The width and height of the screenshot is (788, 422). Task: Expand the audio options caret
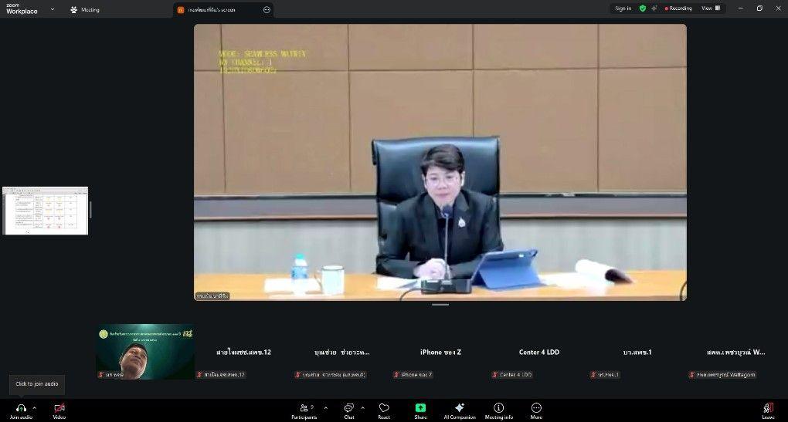click(34, 408)
